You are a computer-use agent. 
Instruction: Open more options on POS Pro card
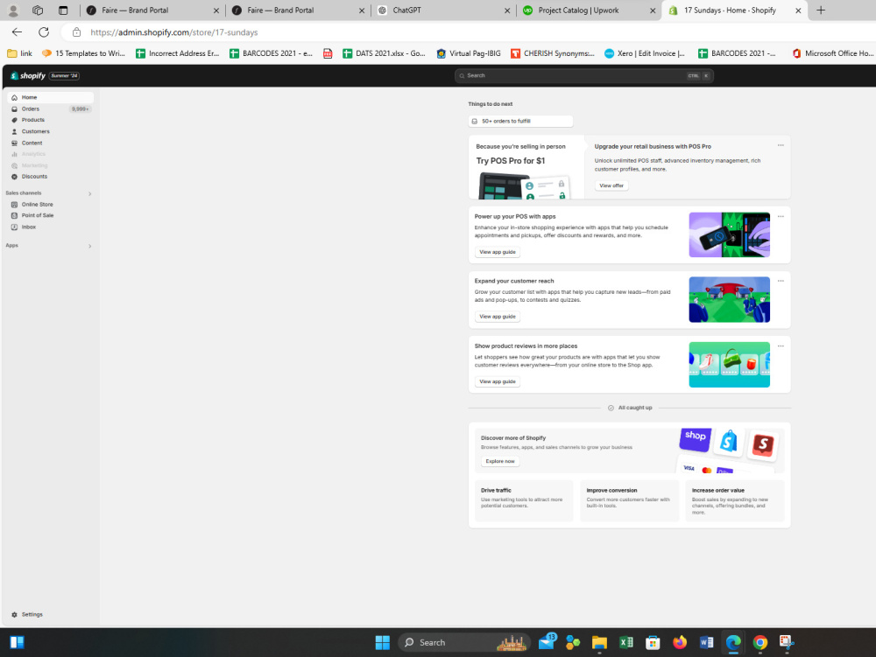point(781,145)
